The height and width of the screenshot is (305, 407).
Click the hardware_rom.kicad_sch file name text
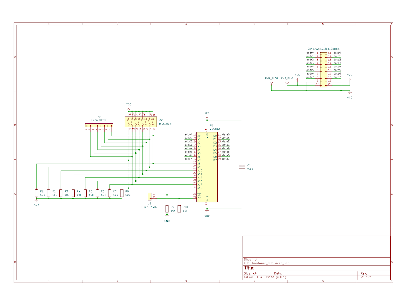click(x=270, y=263)
